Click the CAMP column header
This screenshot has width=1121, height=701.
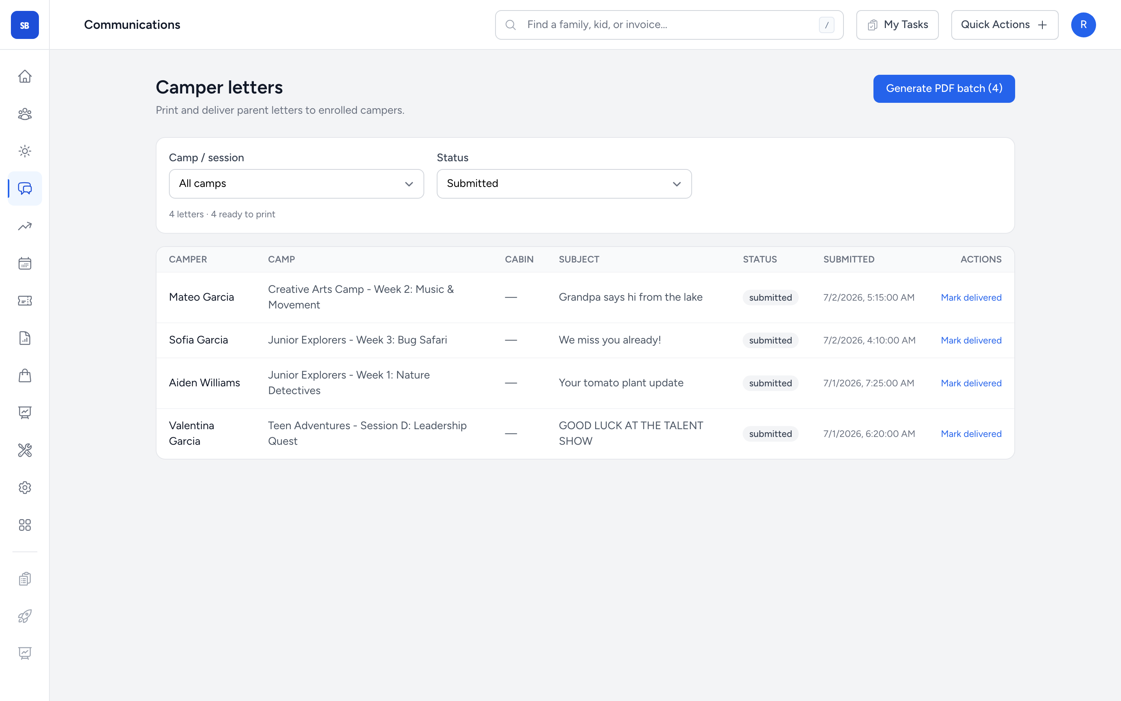coord(281,260)
